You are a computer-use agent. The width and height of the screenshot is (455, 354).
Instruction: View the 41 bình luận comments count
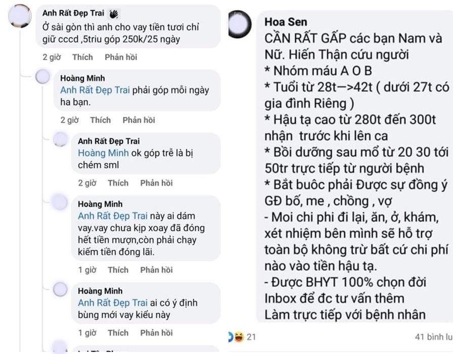434,337
